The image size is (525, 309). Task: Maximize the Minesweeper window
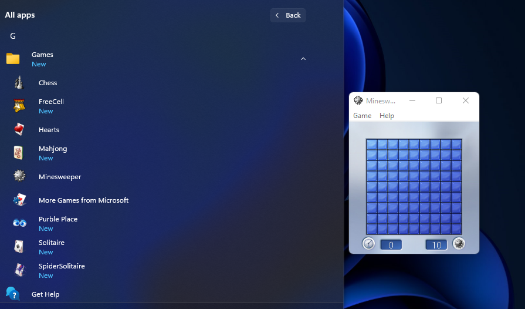439,100
